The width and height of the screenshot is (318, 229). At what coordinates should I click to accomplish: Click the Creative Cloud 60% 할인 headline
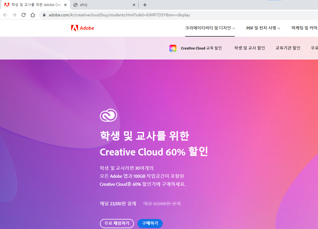(x=154, y=151)
